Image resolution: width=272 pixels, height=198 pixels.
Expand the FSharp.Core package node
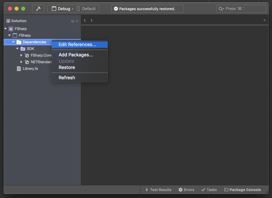tap(21, 55)
